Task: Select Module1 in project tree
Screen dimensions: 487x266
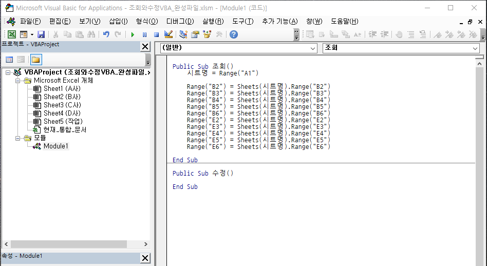Action: pyautogui.click(x=55, y=146)
